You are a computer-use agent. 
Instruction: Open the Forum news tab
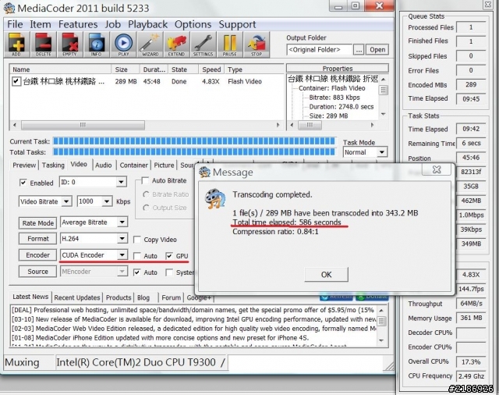[172, 297]
